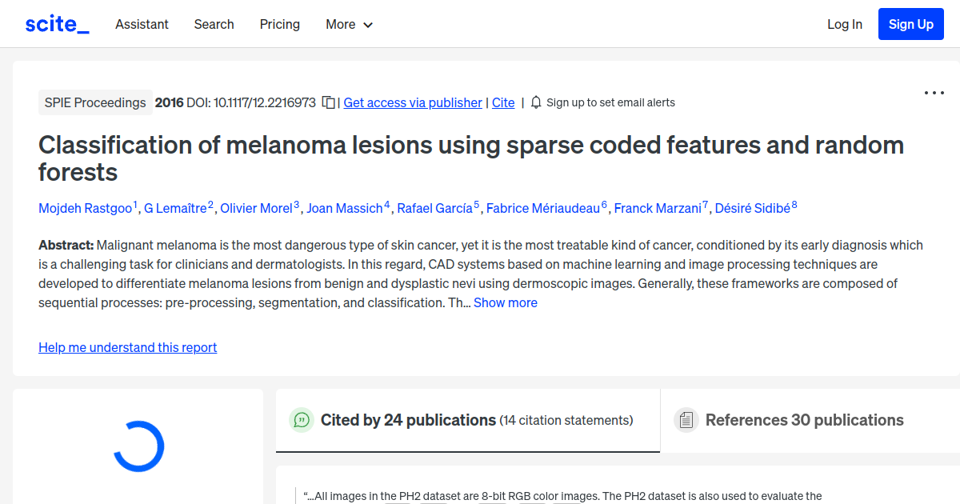The width and height of the screenshot is (960, 504).
Task: Copy the DOI using the copy icon
Action: (x=328, y=102)
